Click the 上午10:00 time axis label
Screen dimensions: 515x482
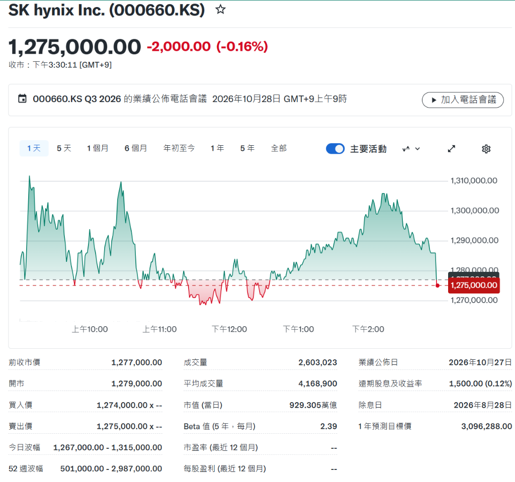pyautogui.click(x=90, y=329)
